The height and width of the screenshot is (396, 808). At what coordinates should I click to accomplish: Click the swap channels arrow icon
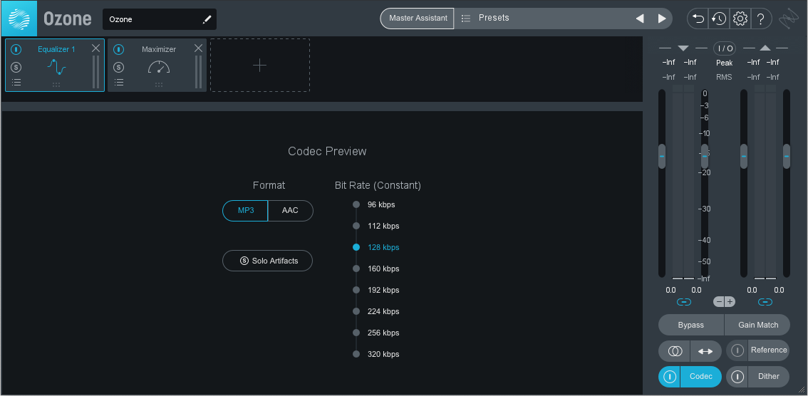pyautogui.click(x=705, y=351)
